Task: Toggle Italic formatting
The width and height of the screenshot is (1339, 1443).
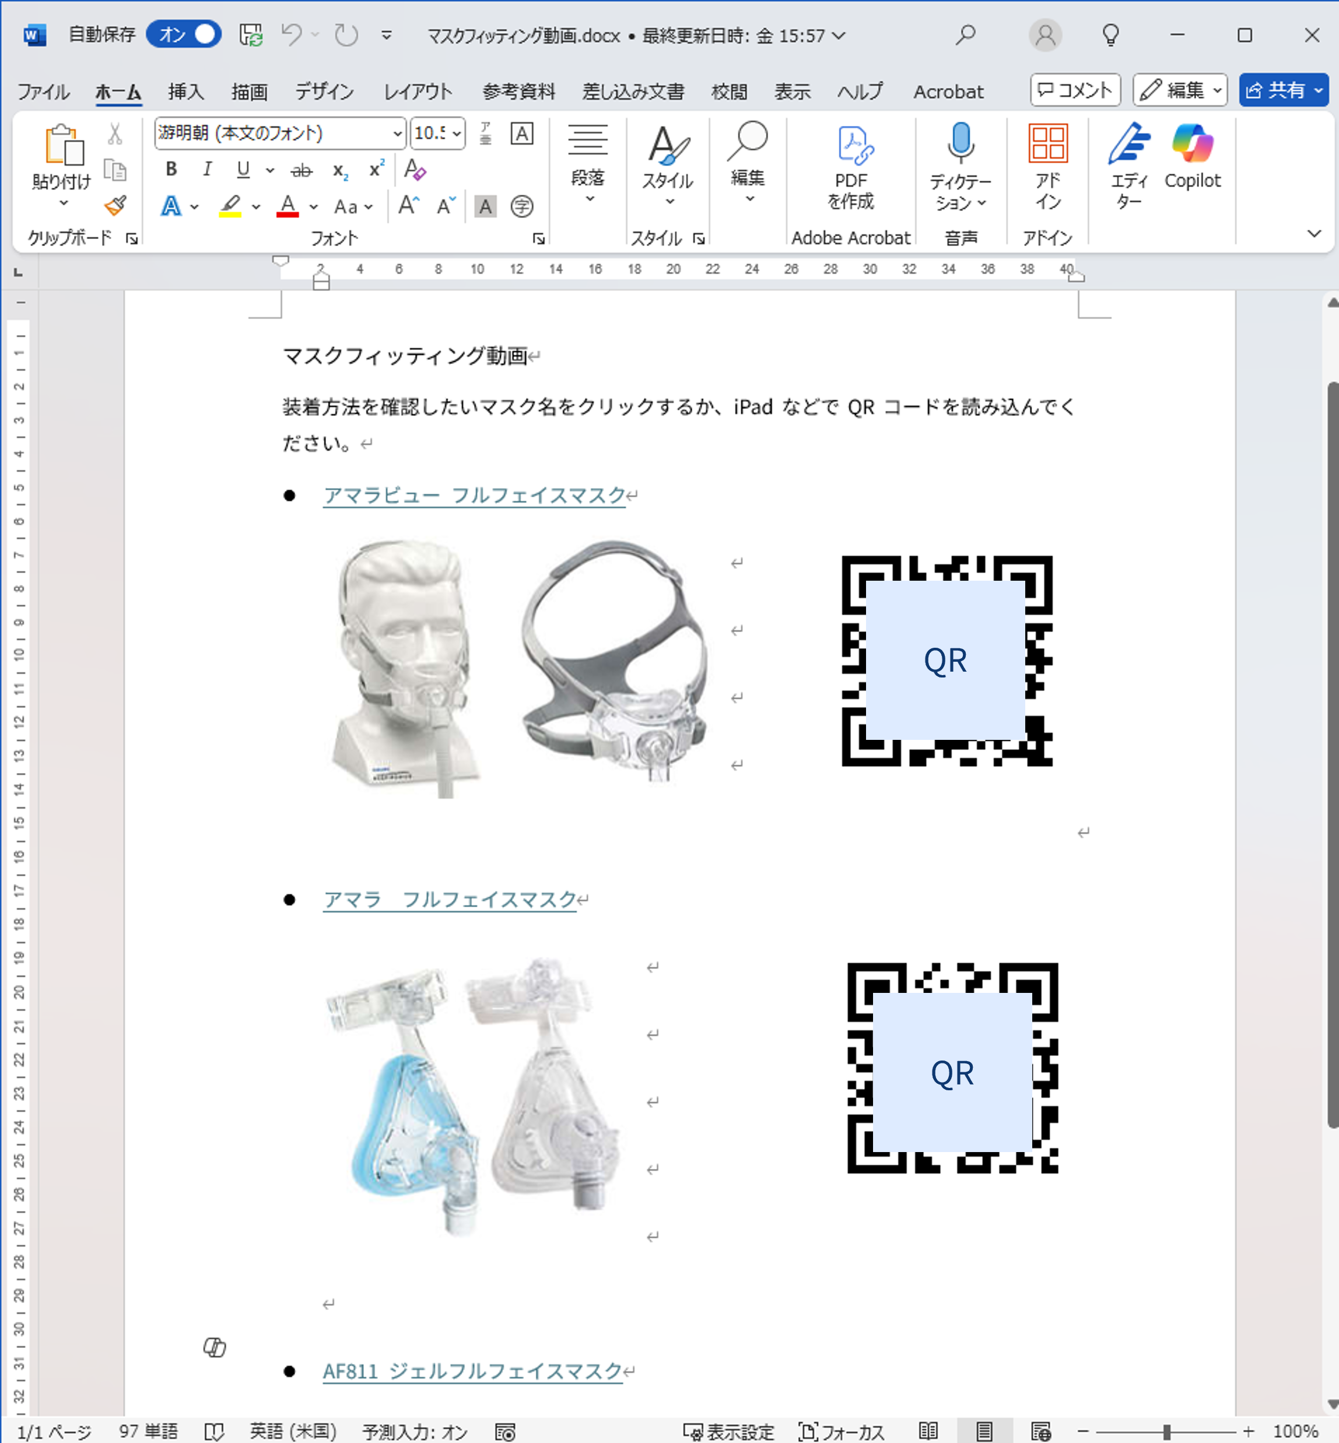Action: 207,170
